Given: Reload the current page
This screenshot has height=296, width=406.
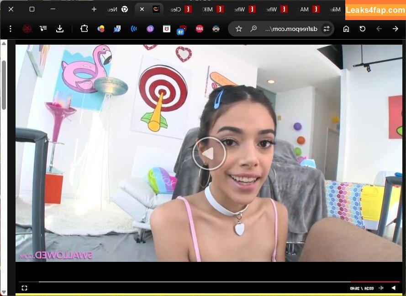Looking at the screenshot, I should (x=363, y=29).
